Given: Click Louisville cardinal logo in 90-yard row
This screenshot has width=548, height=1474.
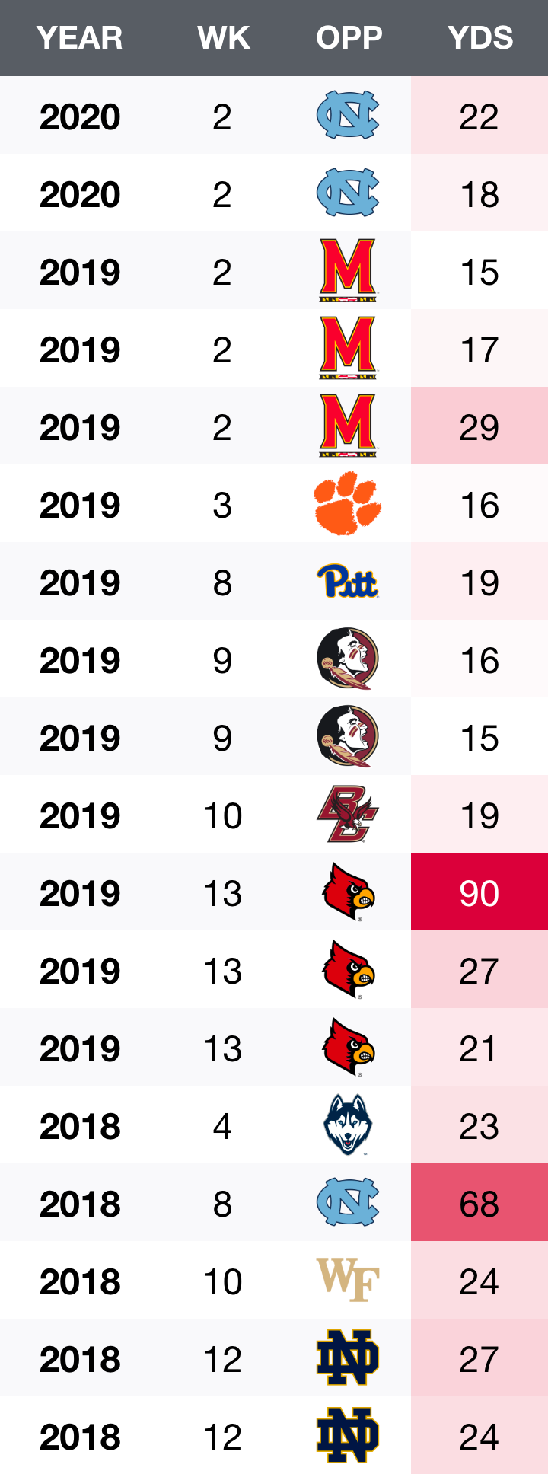Looking at the screenshot, I should pyautogui.click(x=348, y=892).
